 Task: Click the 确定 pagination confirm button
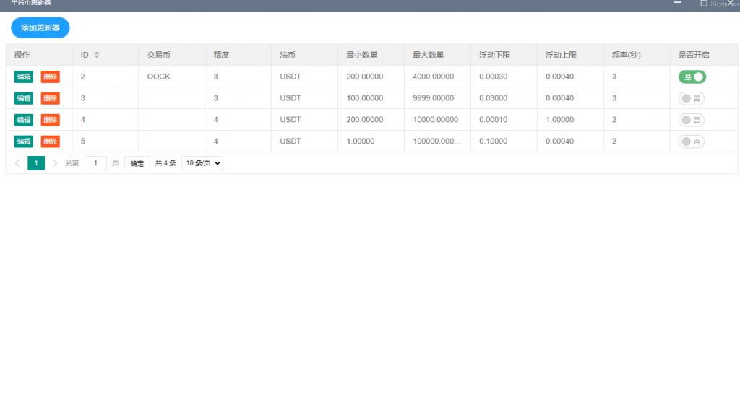(137, 163)
